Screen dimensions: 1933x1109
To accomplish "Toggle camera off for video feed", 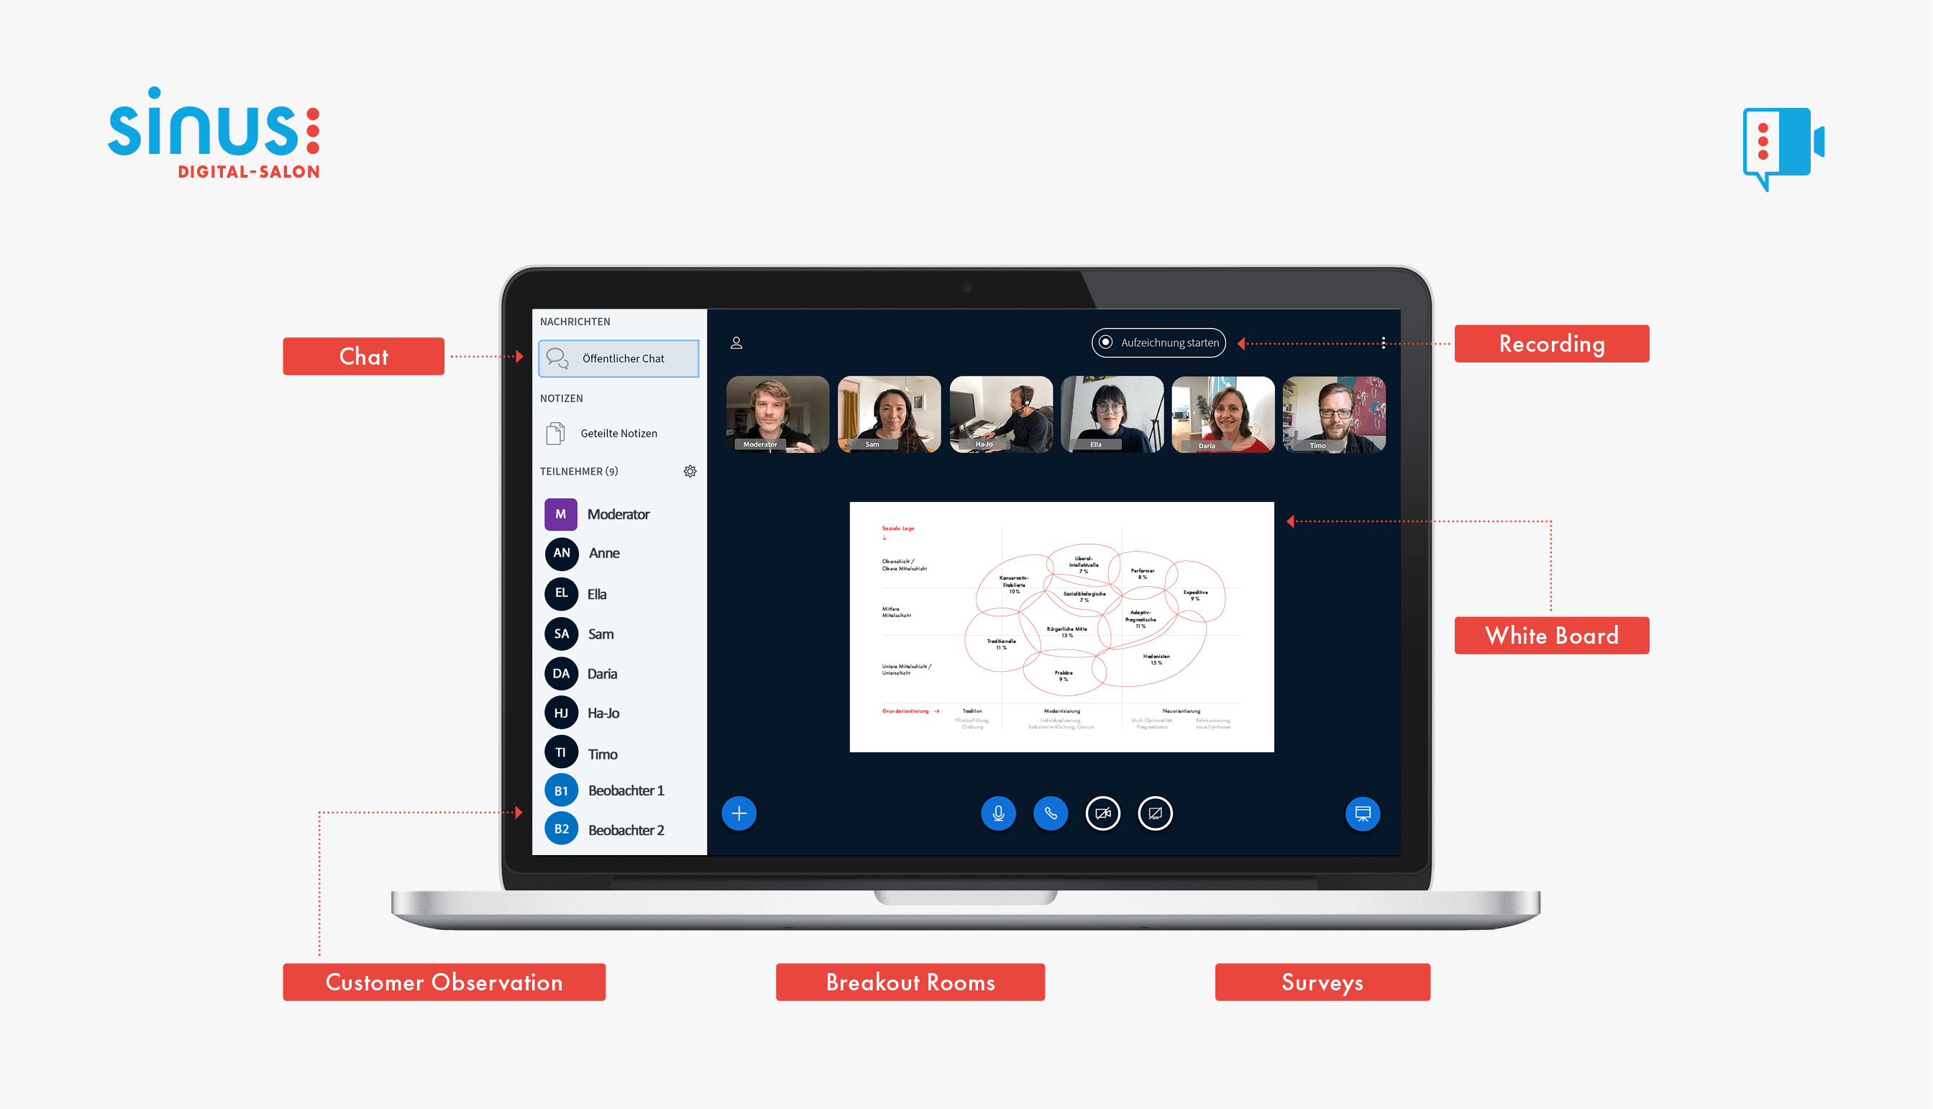I will point(1103,814).
